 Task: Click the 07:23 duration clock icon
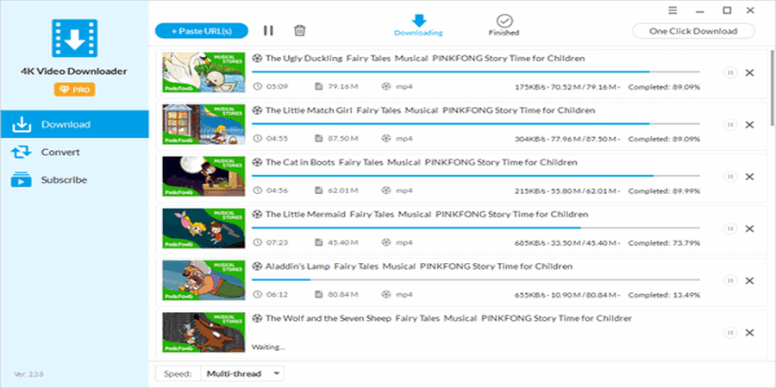[x=257, y=242]
